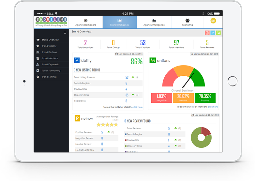Open Brand Keywords from the sidebar
The image size is (255, 181).
pos(50,65)
